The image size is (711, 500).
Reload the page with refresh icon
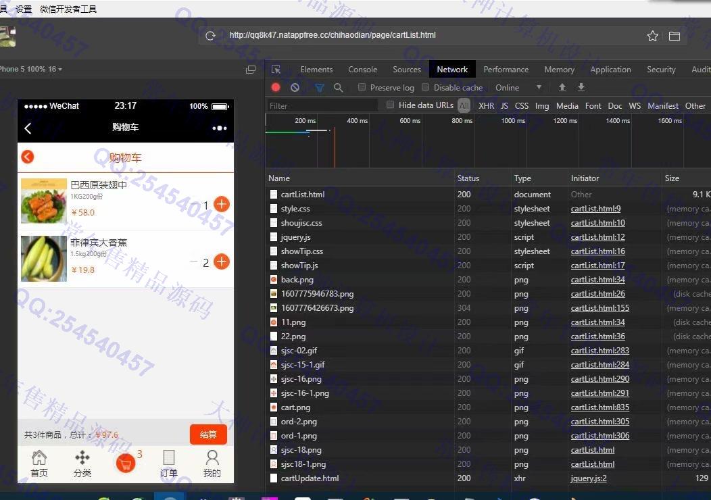(x=210, y=36)
